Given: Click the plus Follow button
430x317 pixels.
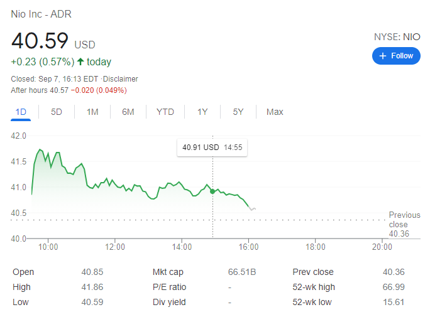Looking at the screenshot, I should (x=396, y=56).
